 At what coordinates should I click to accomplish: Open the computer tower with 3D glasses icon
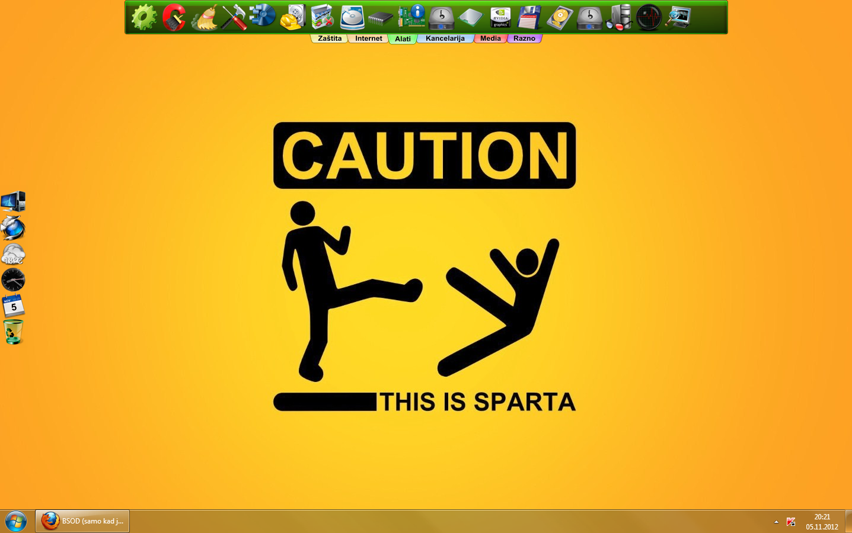pos(619,17)
